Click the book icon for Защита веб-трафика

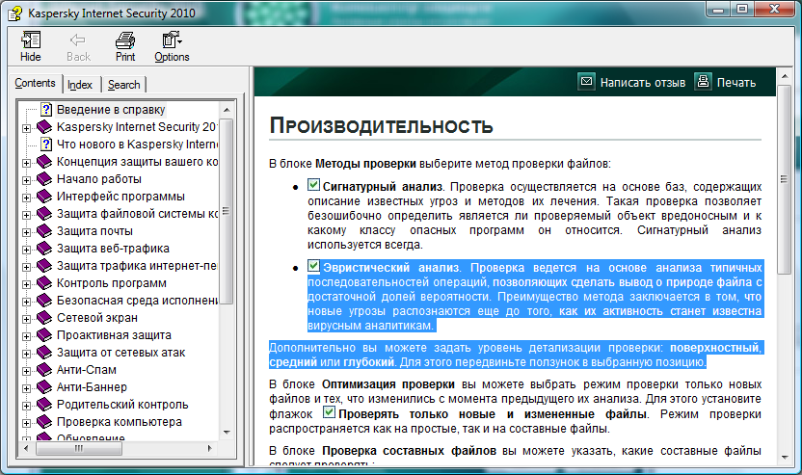click(x=44, y=249)
